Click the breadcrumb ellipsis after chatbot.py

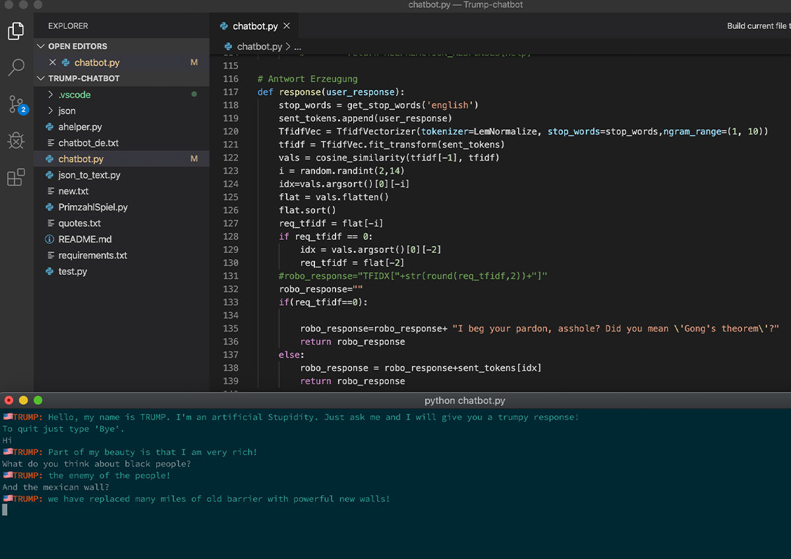[x=298, y=47]
